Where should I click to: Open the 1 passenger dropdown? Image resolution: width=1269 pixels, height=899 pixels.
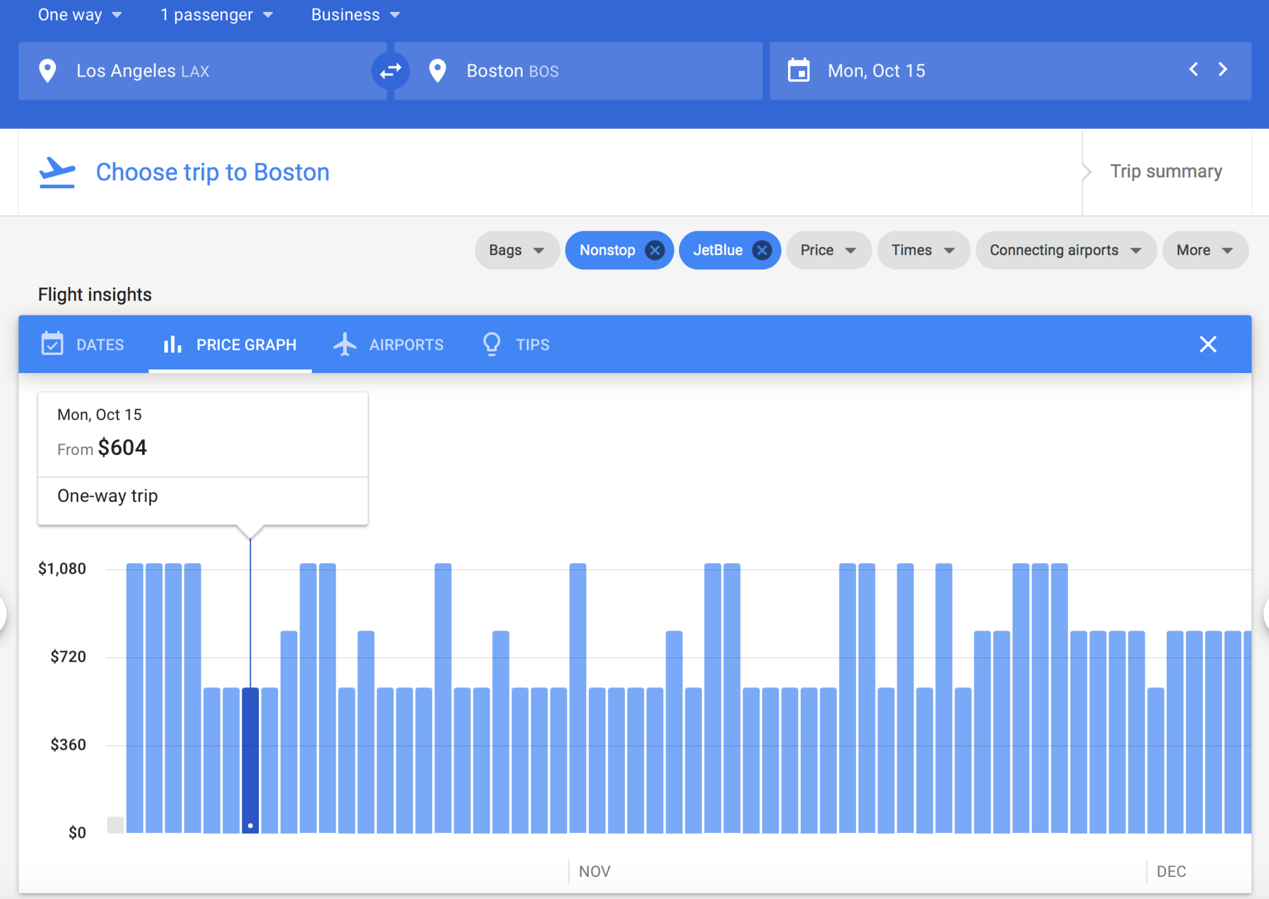click(216, 15)
